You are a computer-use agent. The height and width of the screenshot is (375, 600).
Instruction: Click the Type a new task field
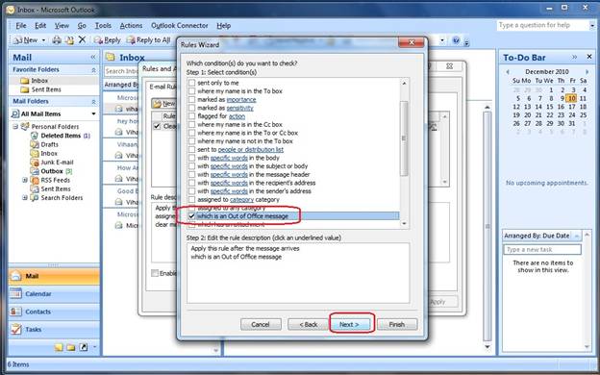point(542,249)
